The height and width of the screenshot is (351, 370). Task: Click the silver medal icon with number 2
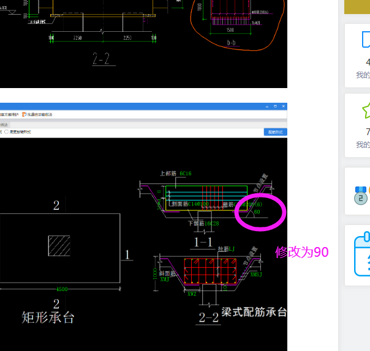tap(361, 196)
